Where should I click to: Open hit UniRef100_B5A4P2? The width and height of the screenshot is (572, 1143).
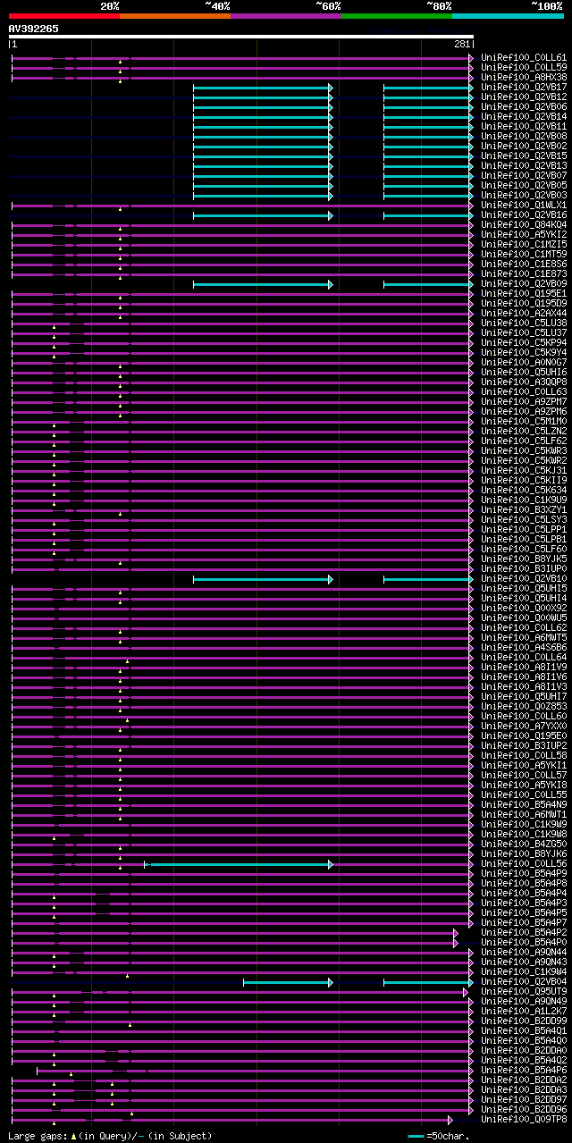tap(524, 932)
